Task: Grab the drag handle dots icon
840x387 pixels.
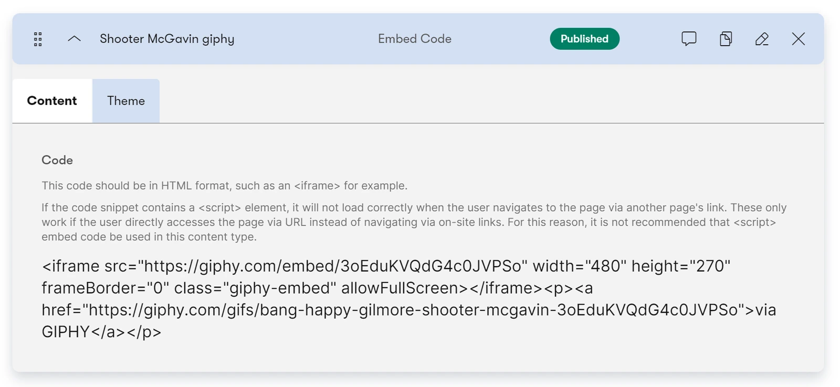Action: 38,39
